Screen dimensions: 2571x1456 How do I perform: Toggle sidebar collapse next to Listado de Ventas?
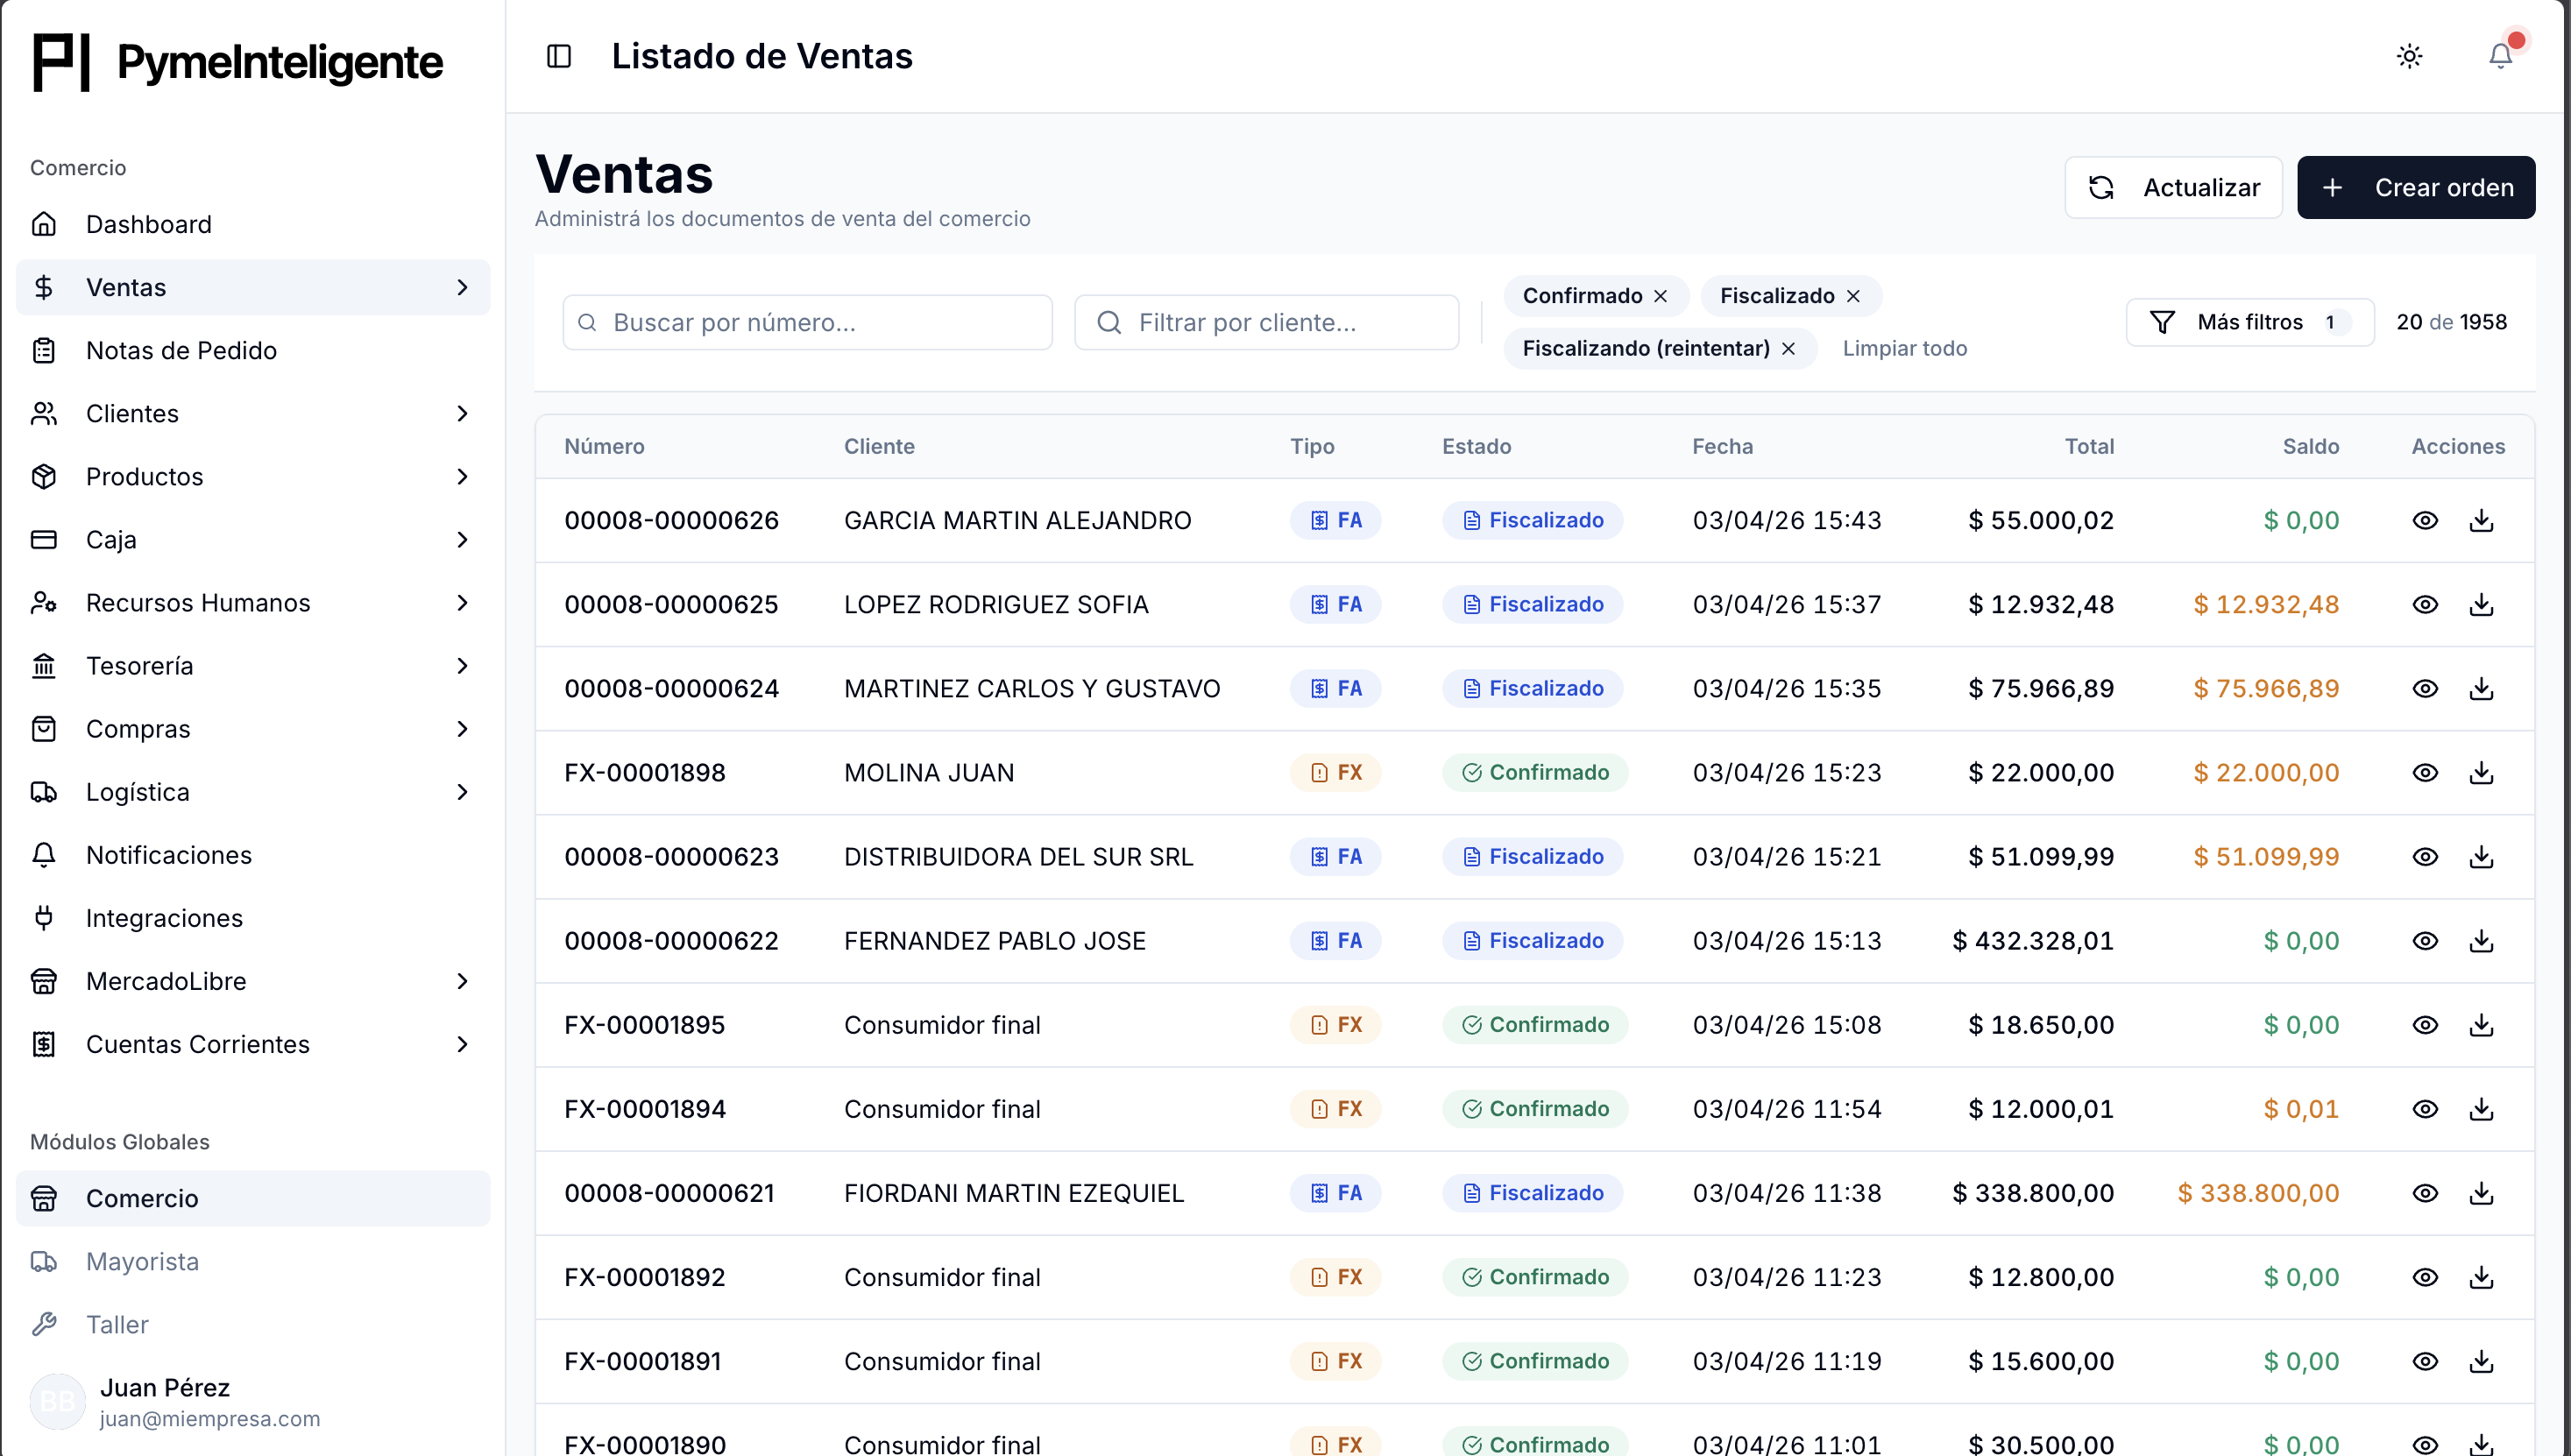coord(559,56)
